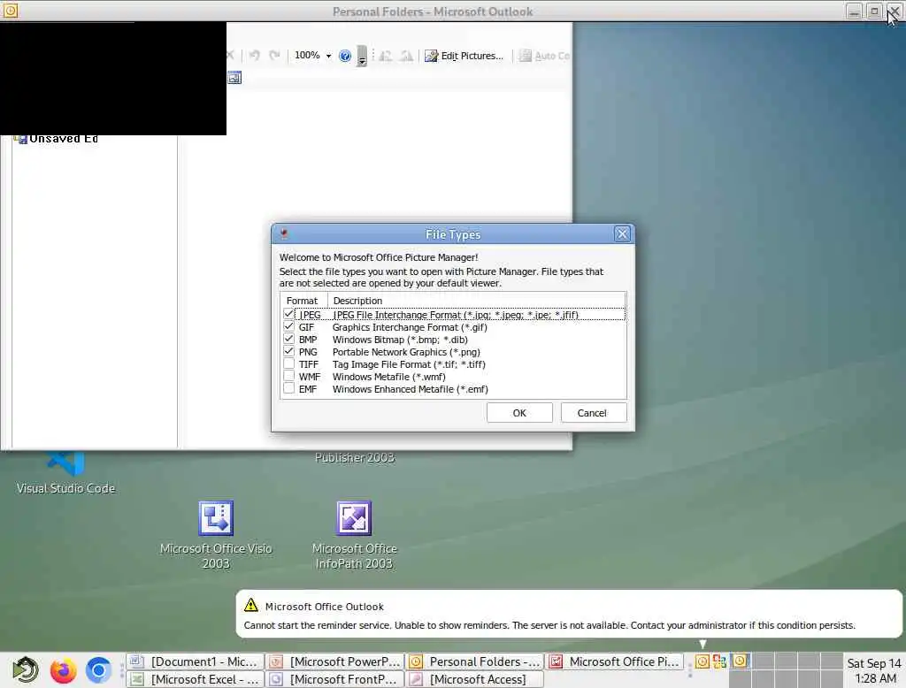Switch to Personal Folders Outlook taskbar button
This screenshot has width=906, height=688.
coord(474,661)
